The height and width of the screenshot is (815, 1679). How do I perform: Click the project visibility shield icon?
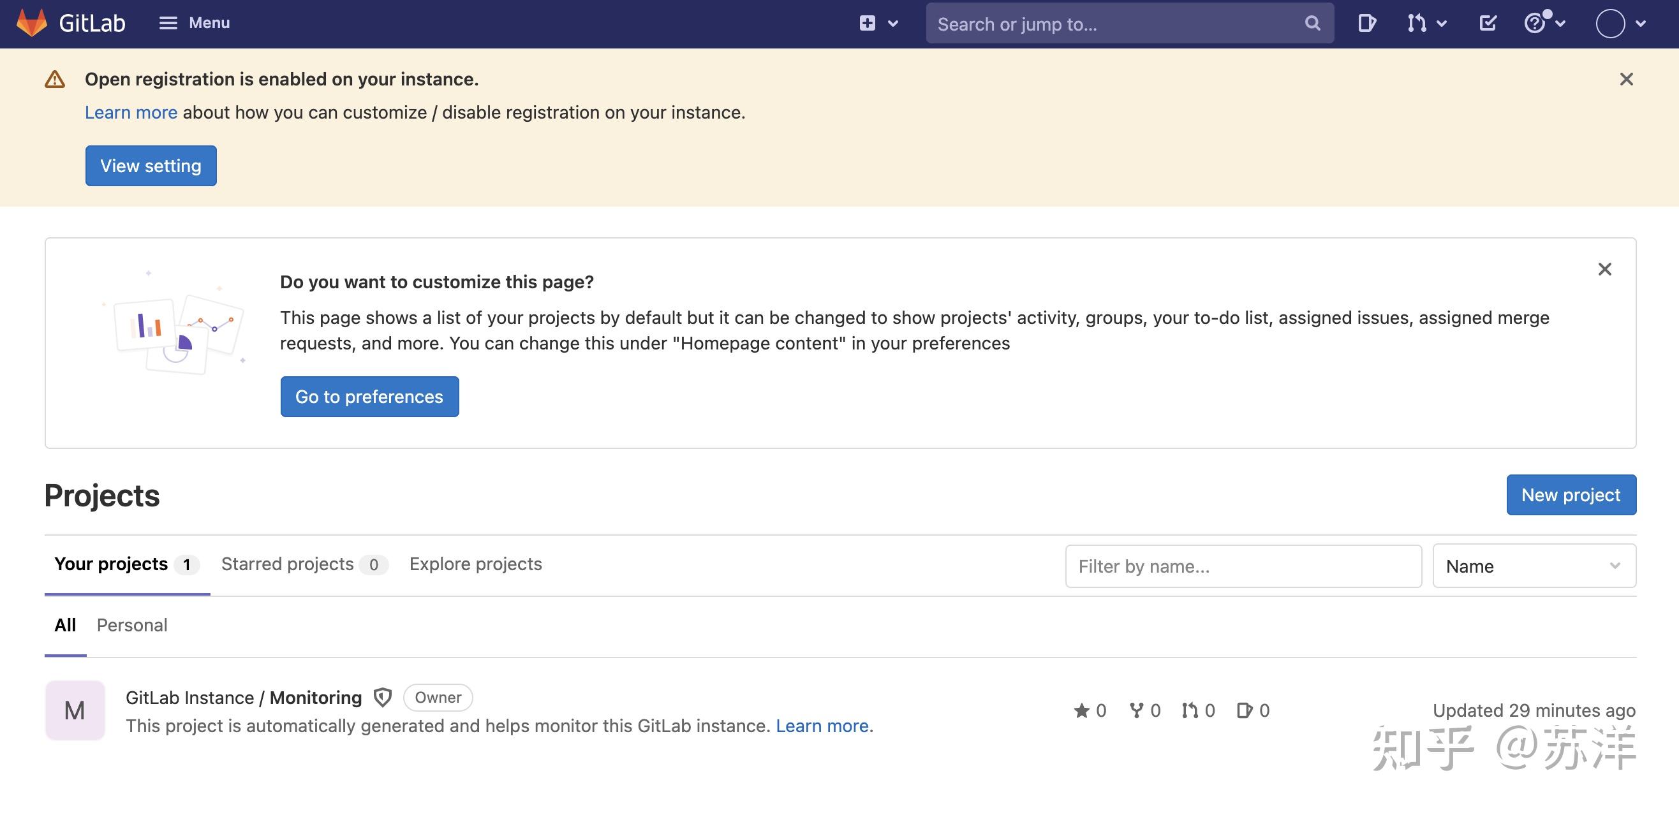[x=383, y=697]
